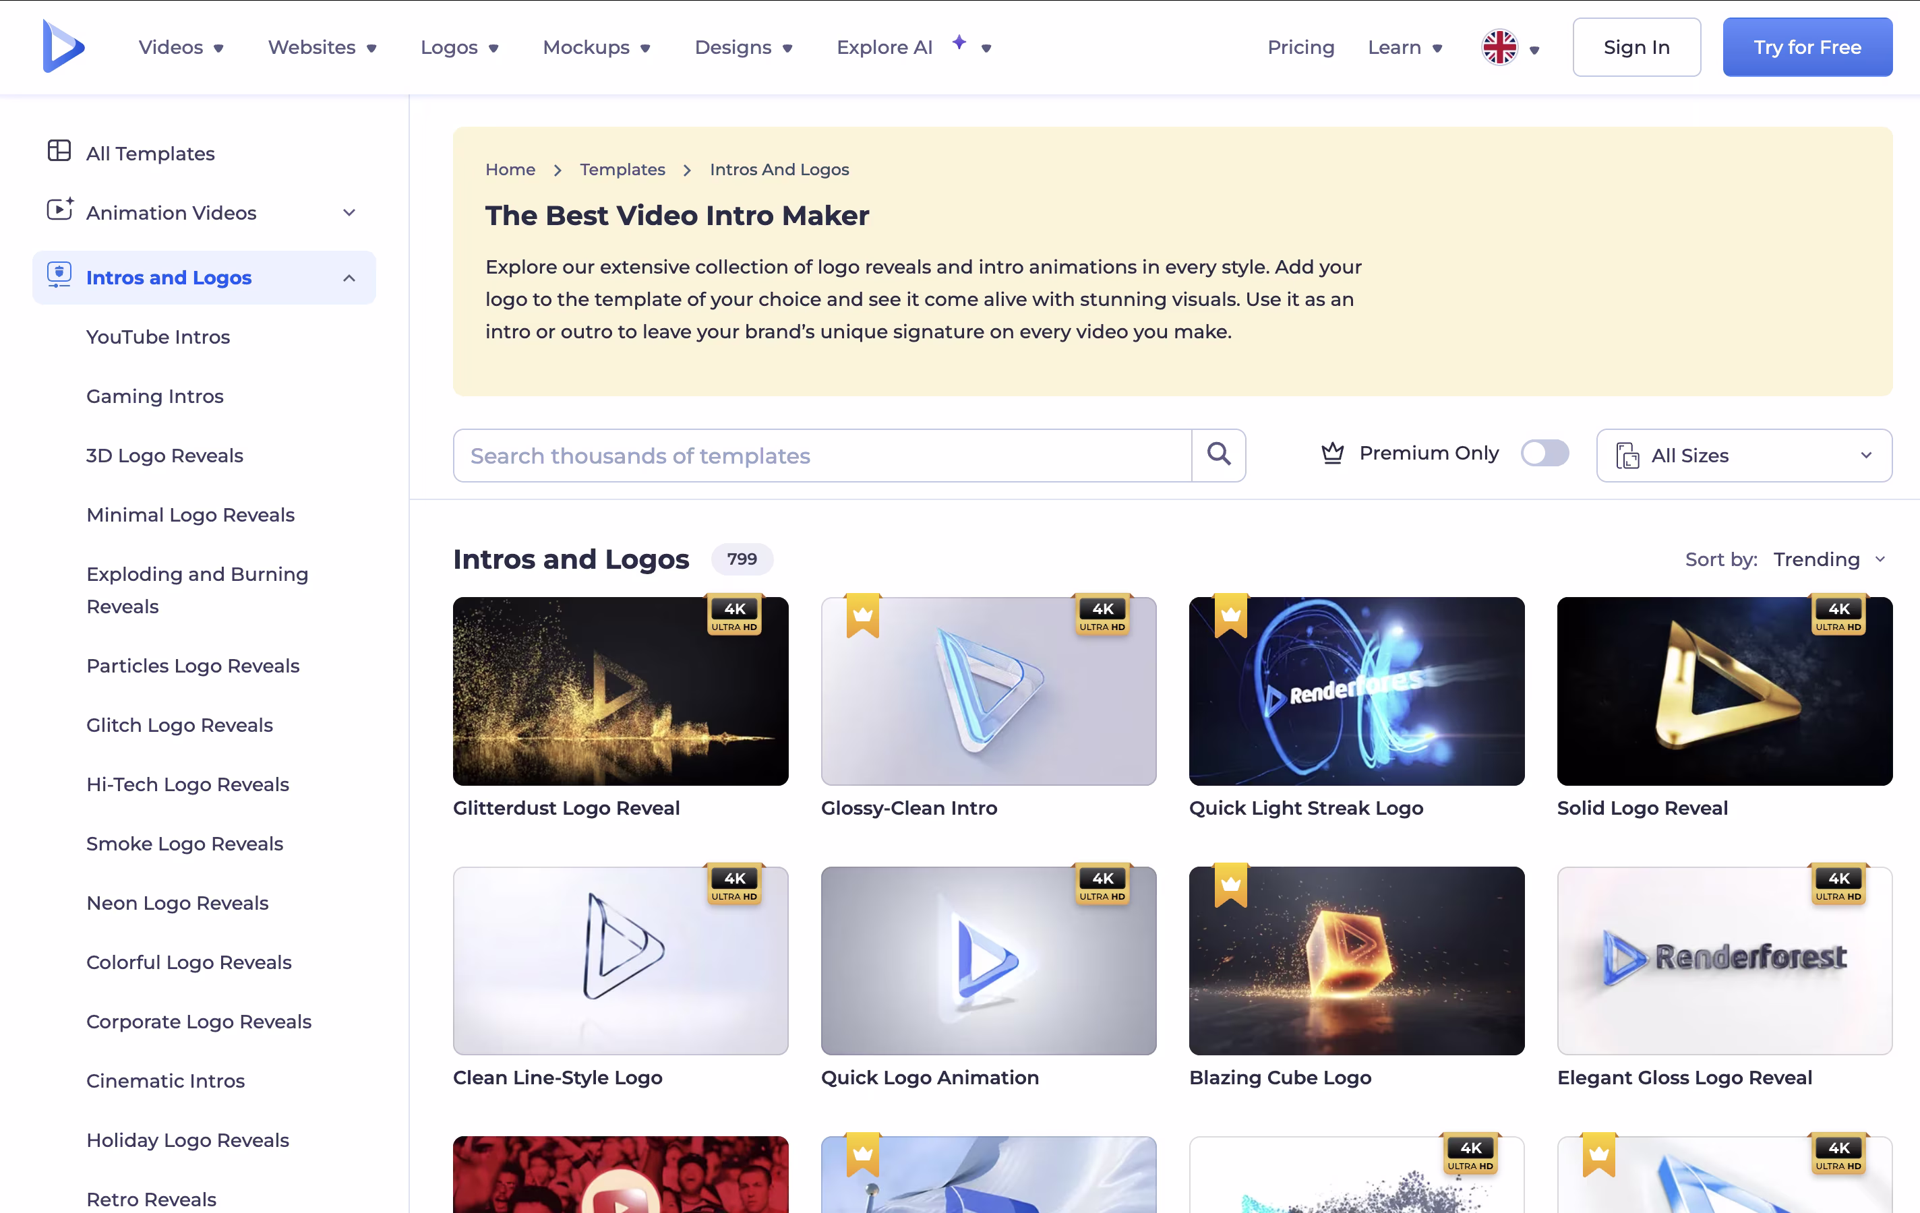Open Gaming Intros category
The image size is (1920, 1213).
(x=154, y=396)
